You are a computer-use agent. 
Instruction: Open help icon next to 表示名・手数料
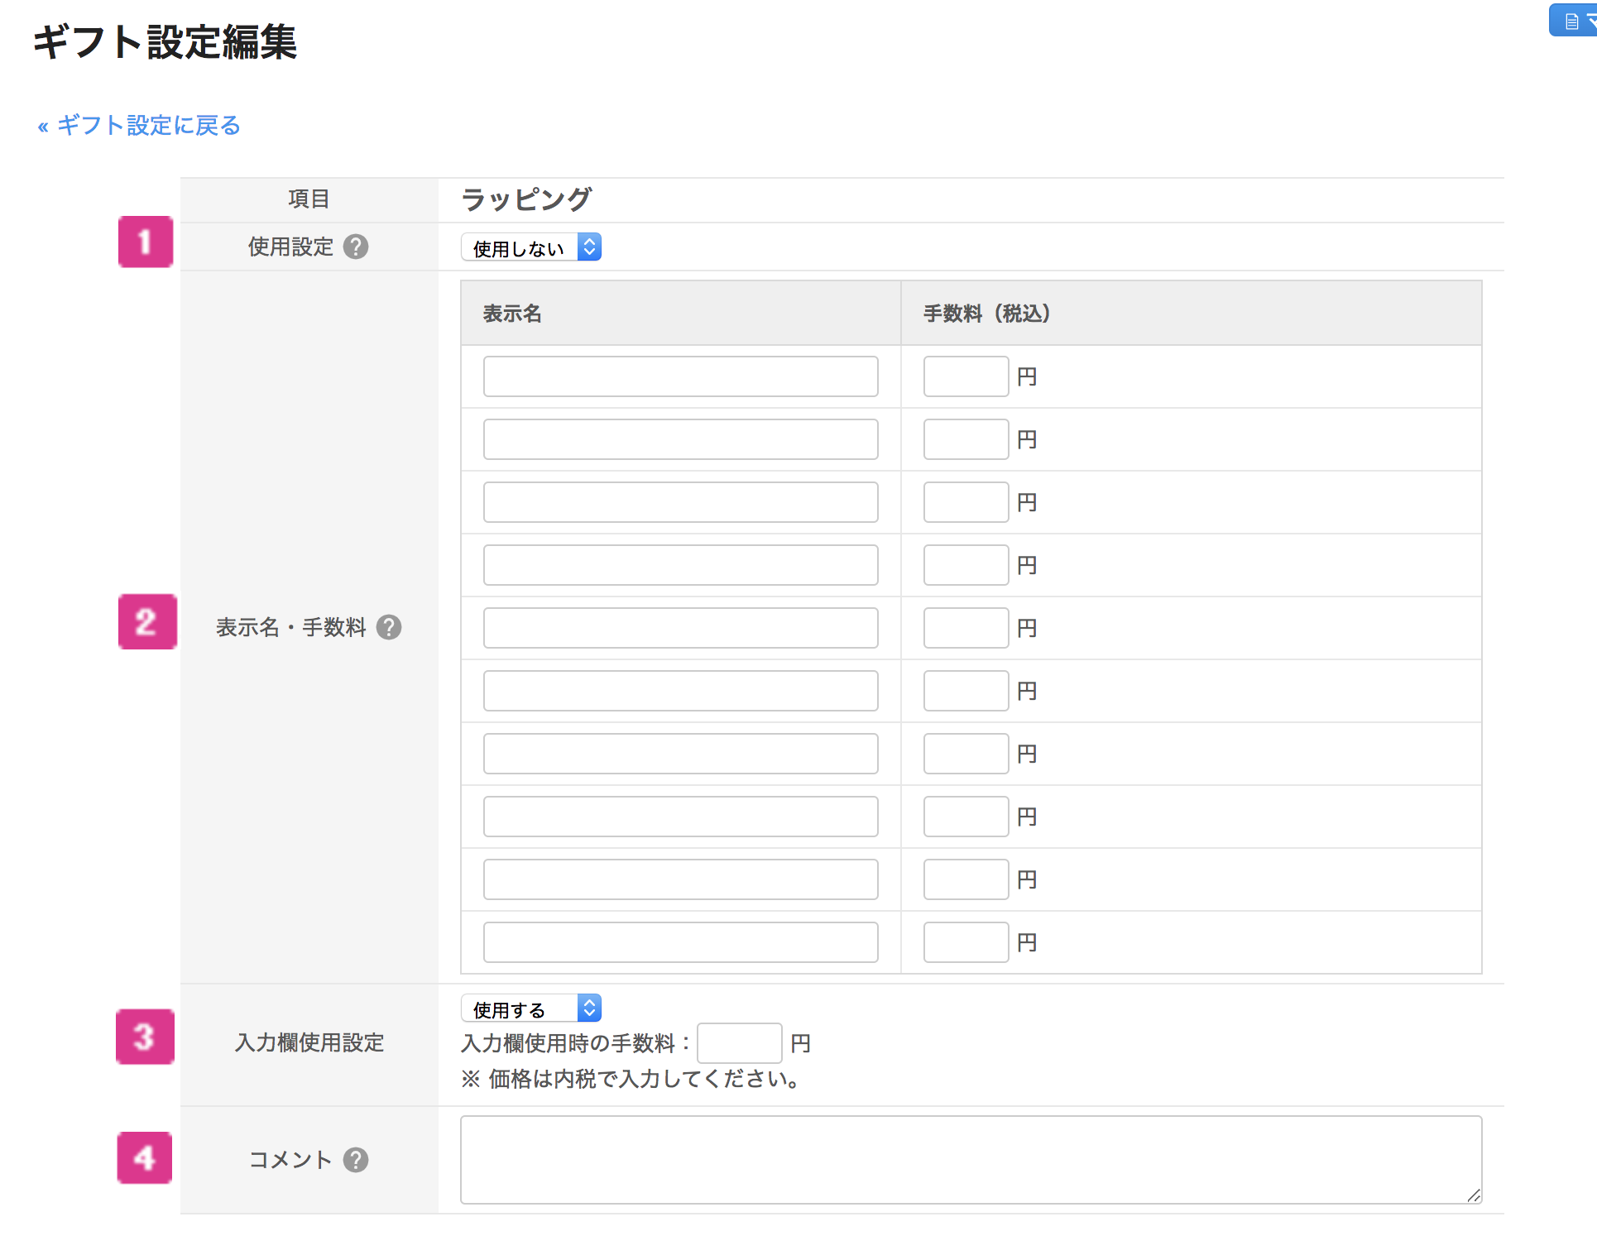coord(389,627)
